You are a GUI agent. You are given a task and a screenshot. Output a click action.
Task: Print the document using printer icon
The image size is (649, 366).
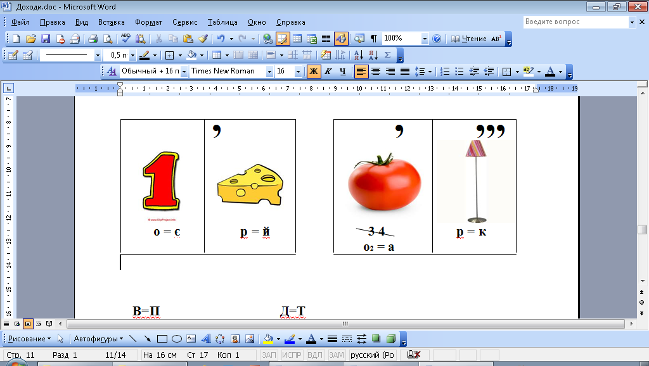coord(93,39)
